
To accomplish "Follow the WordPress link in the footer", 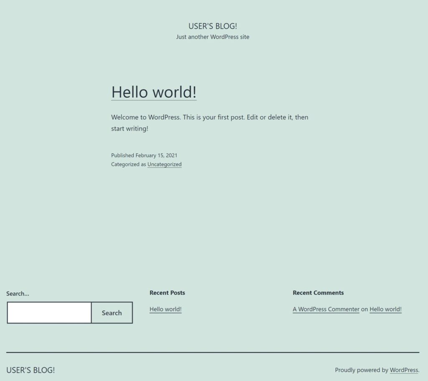I will coord(403,370).
